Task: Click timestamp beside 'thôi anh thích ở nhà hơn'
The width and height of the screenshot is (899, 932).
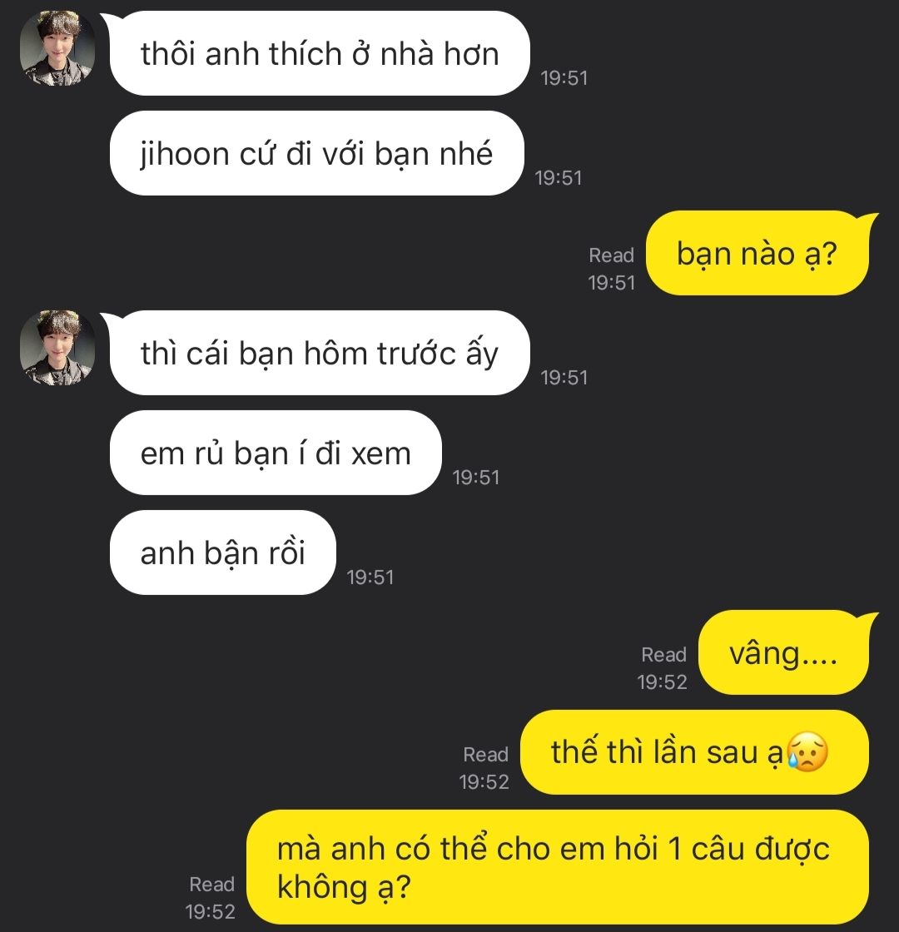Action: (x=564, y=78)
